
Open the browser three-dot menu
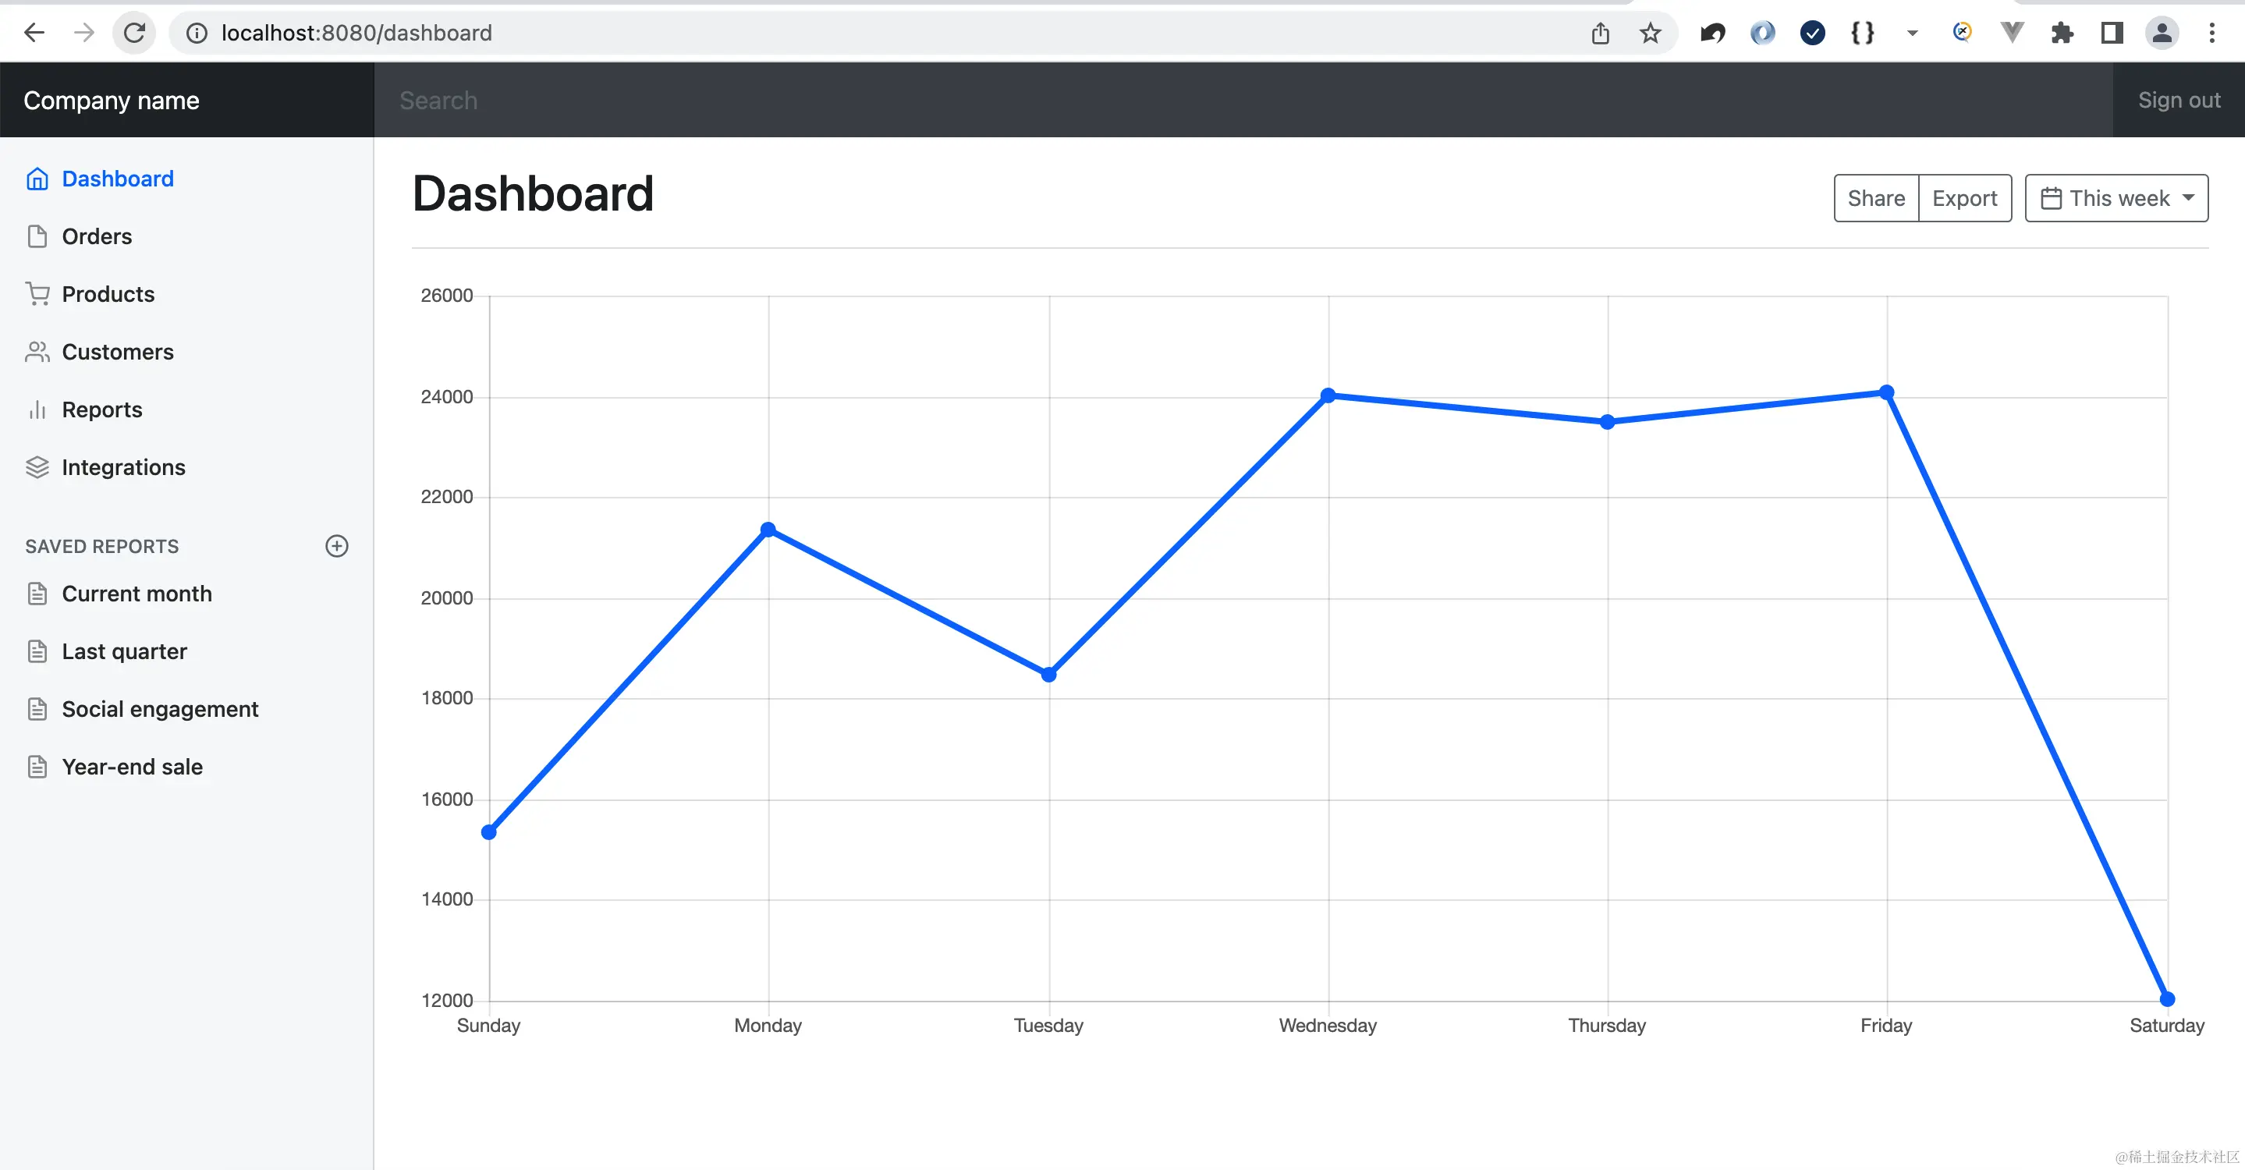pos(2212,33)
